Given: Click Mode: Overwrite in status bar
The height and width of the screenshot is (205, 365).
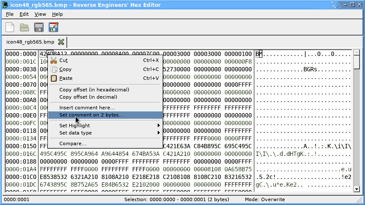Looking at the screenshot, I should coord(265,199).
